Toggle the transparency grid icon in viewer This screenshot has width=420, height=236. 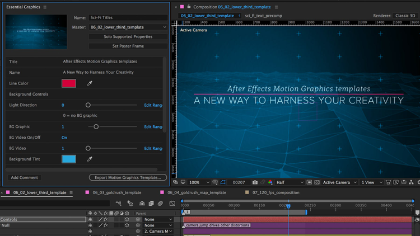click(317, 182)
